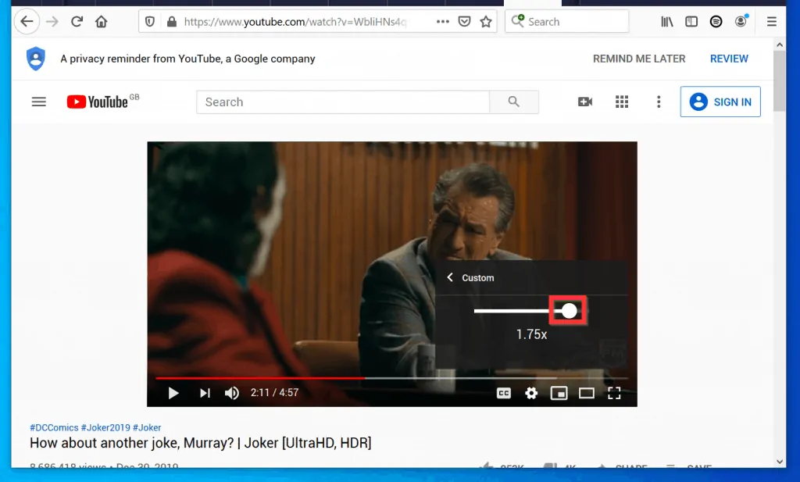Open the create video camera icon
Viewport: 800px width, 482px height.
point(585,102)
